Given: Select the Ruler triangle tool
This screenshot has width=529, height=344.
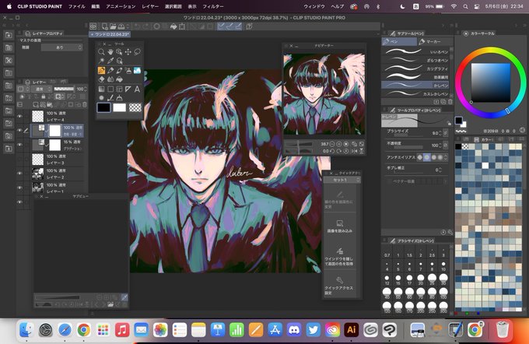Looking at the screenshot, I should click(x=128, y=90).
